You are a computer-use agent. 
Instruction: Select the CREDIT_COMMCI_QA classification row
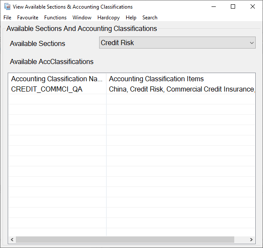[x=131, y=89]
